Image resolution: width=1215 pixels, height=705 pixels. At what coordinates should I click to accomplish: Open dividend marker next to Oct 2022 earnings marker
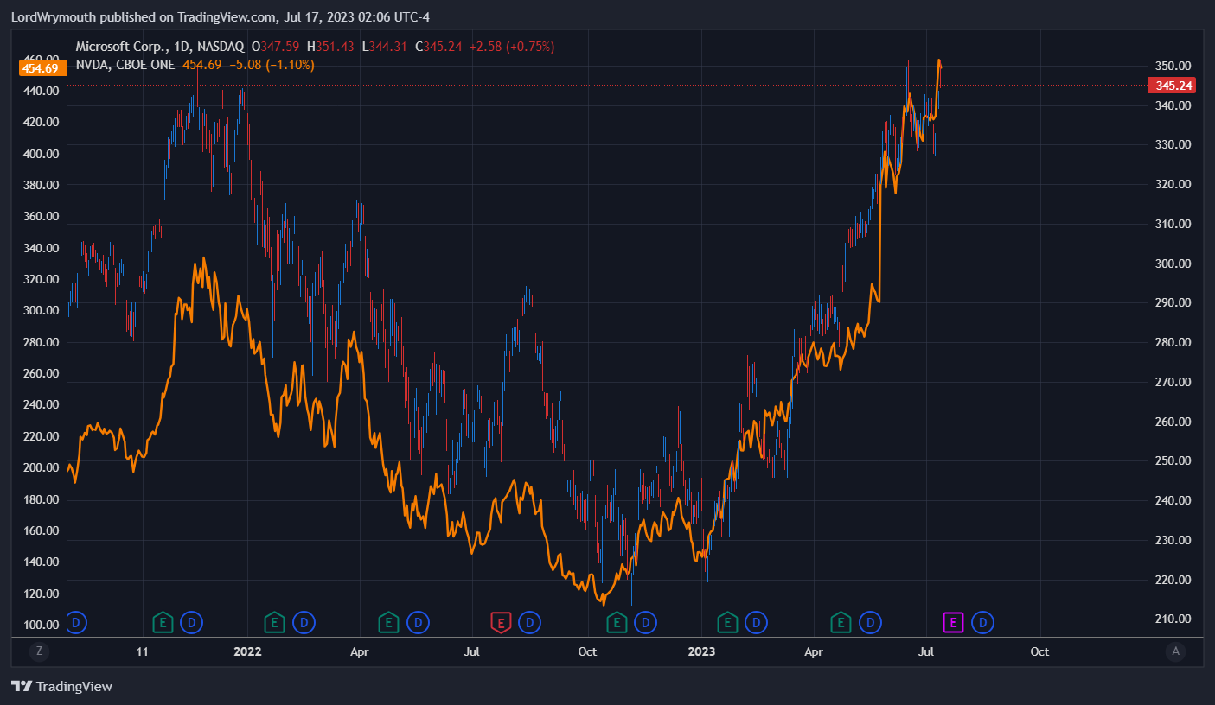[645, 621]
